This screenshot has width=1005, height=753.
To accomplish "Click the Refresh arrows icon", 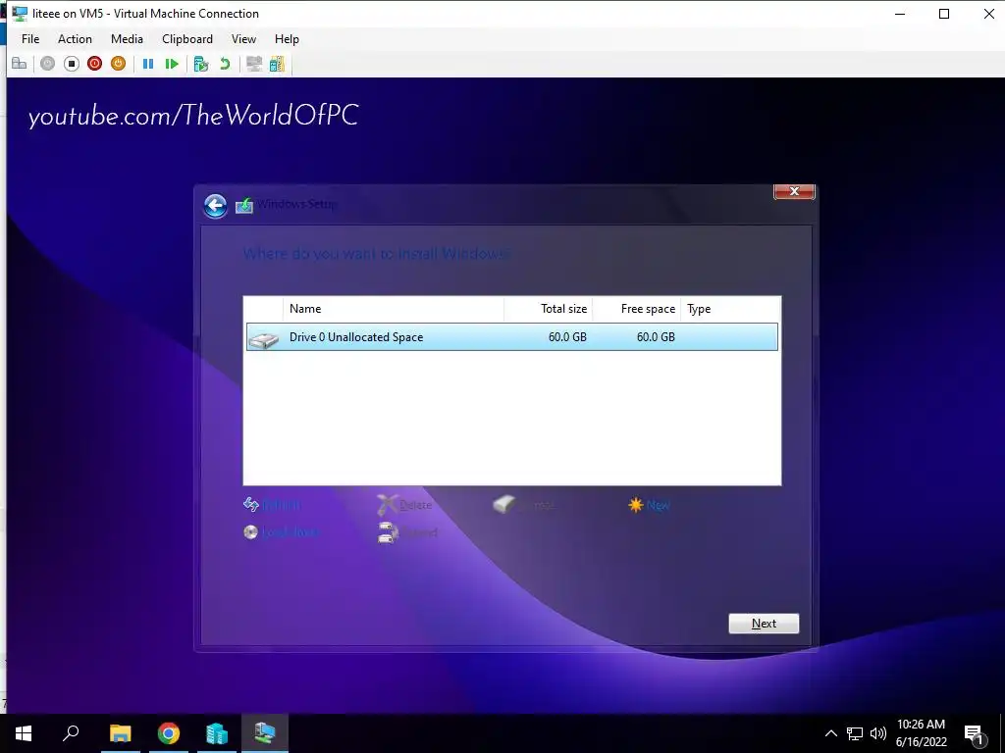I will tap(250, 505).
